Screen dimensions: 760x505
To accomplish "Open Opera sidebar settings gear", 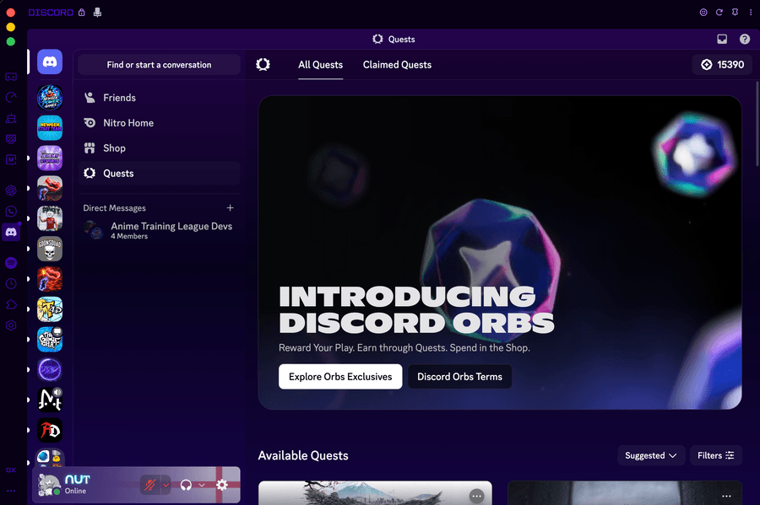I will pos(11,325).
